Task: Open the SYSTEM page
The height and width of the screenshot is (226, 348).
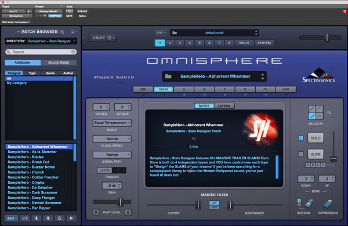Action: [x=264, y=43]
